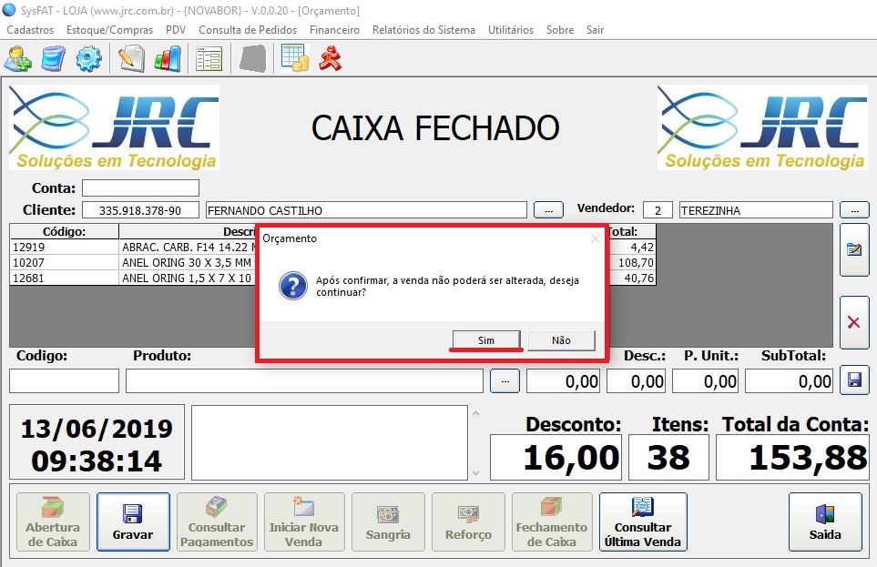Click Abertura de Caixa button
The width and height of the screenshot is (877, 567).
[53, 521]
